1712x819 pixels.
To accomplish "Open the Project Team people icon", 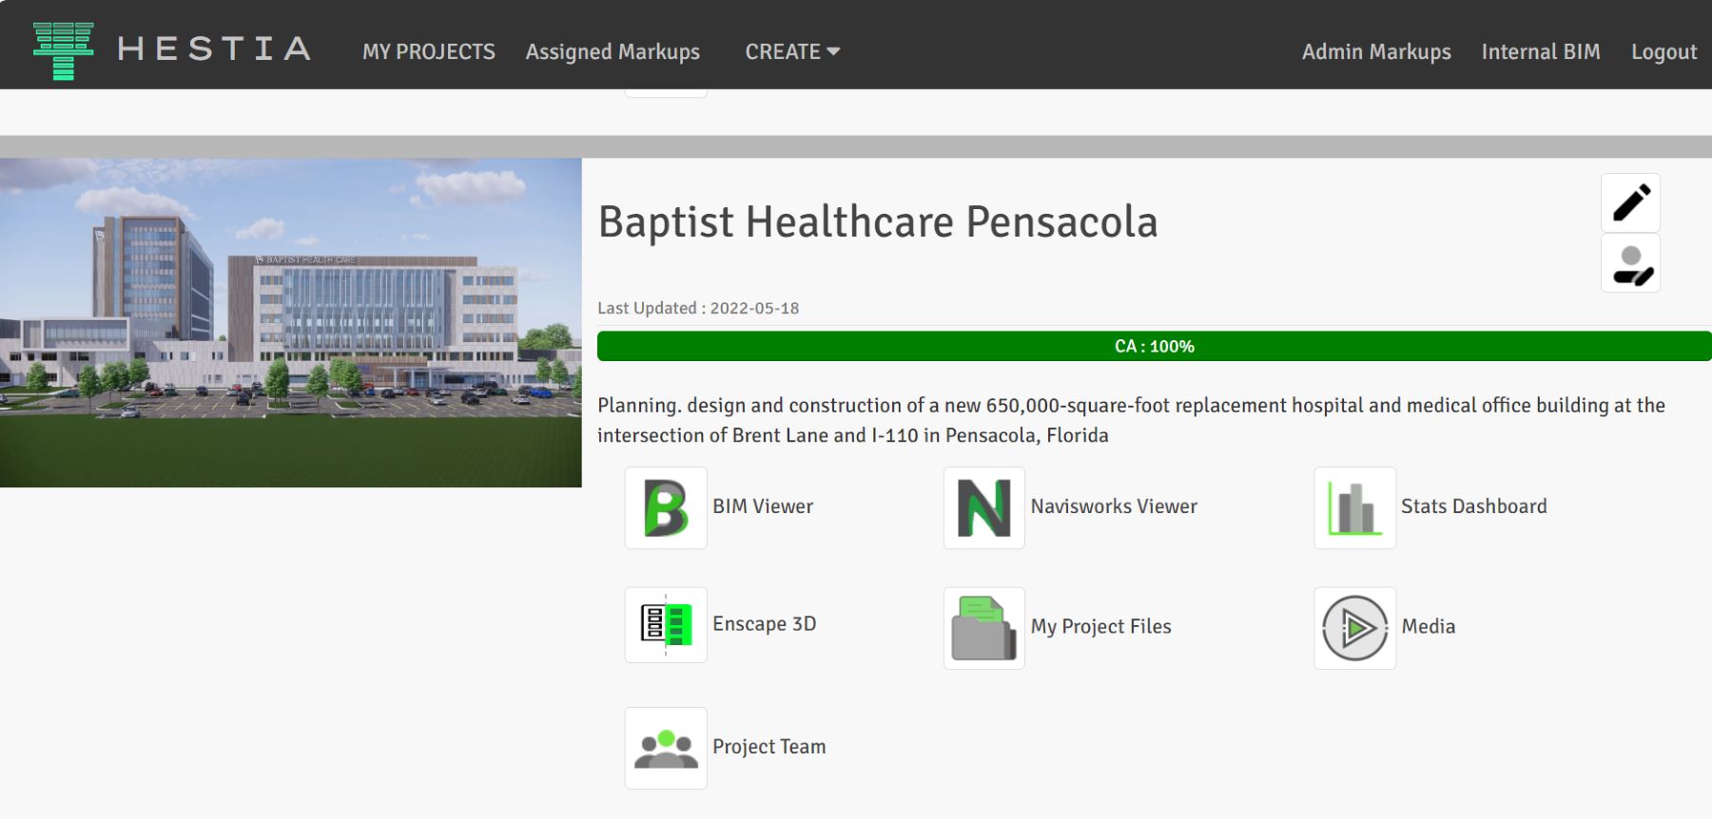I will click(666, 748).
